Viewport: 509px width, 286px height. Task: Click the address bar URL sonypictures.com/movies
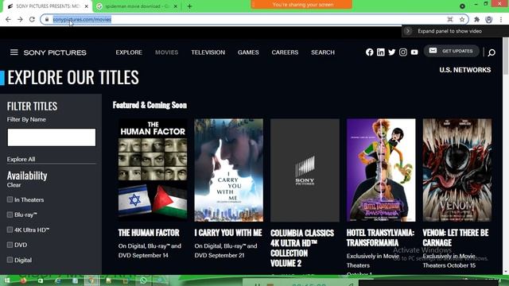[x=82, y=19]
